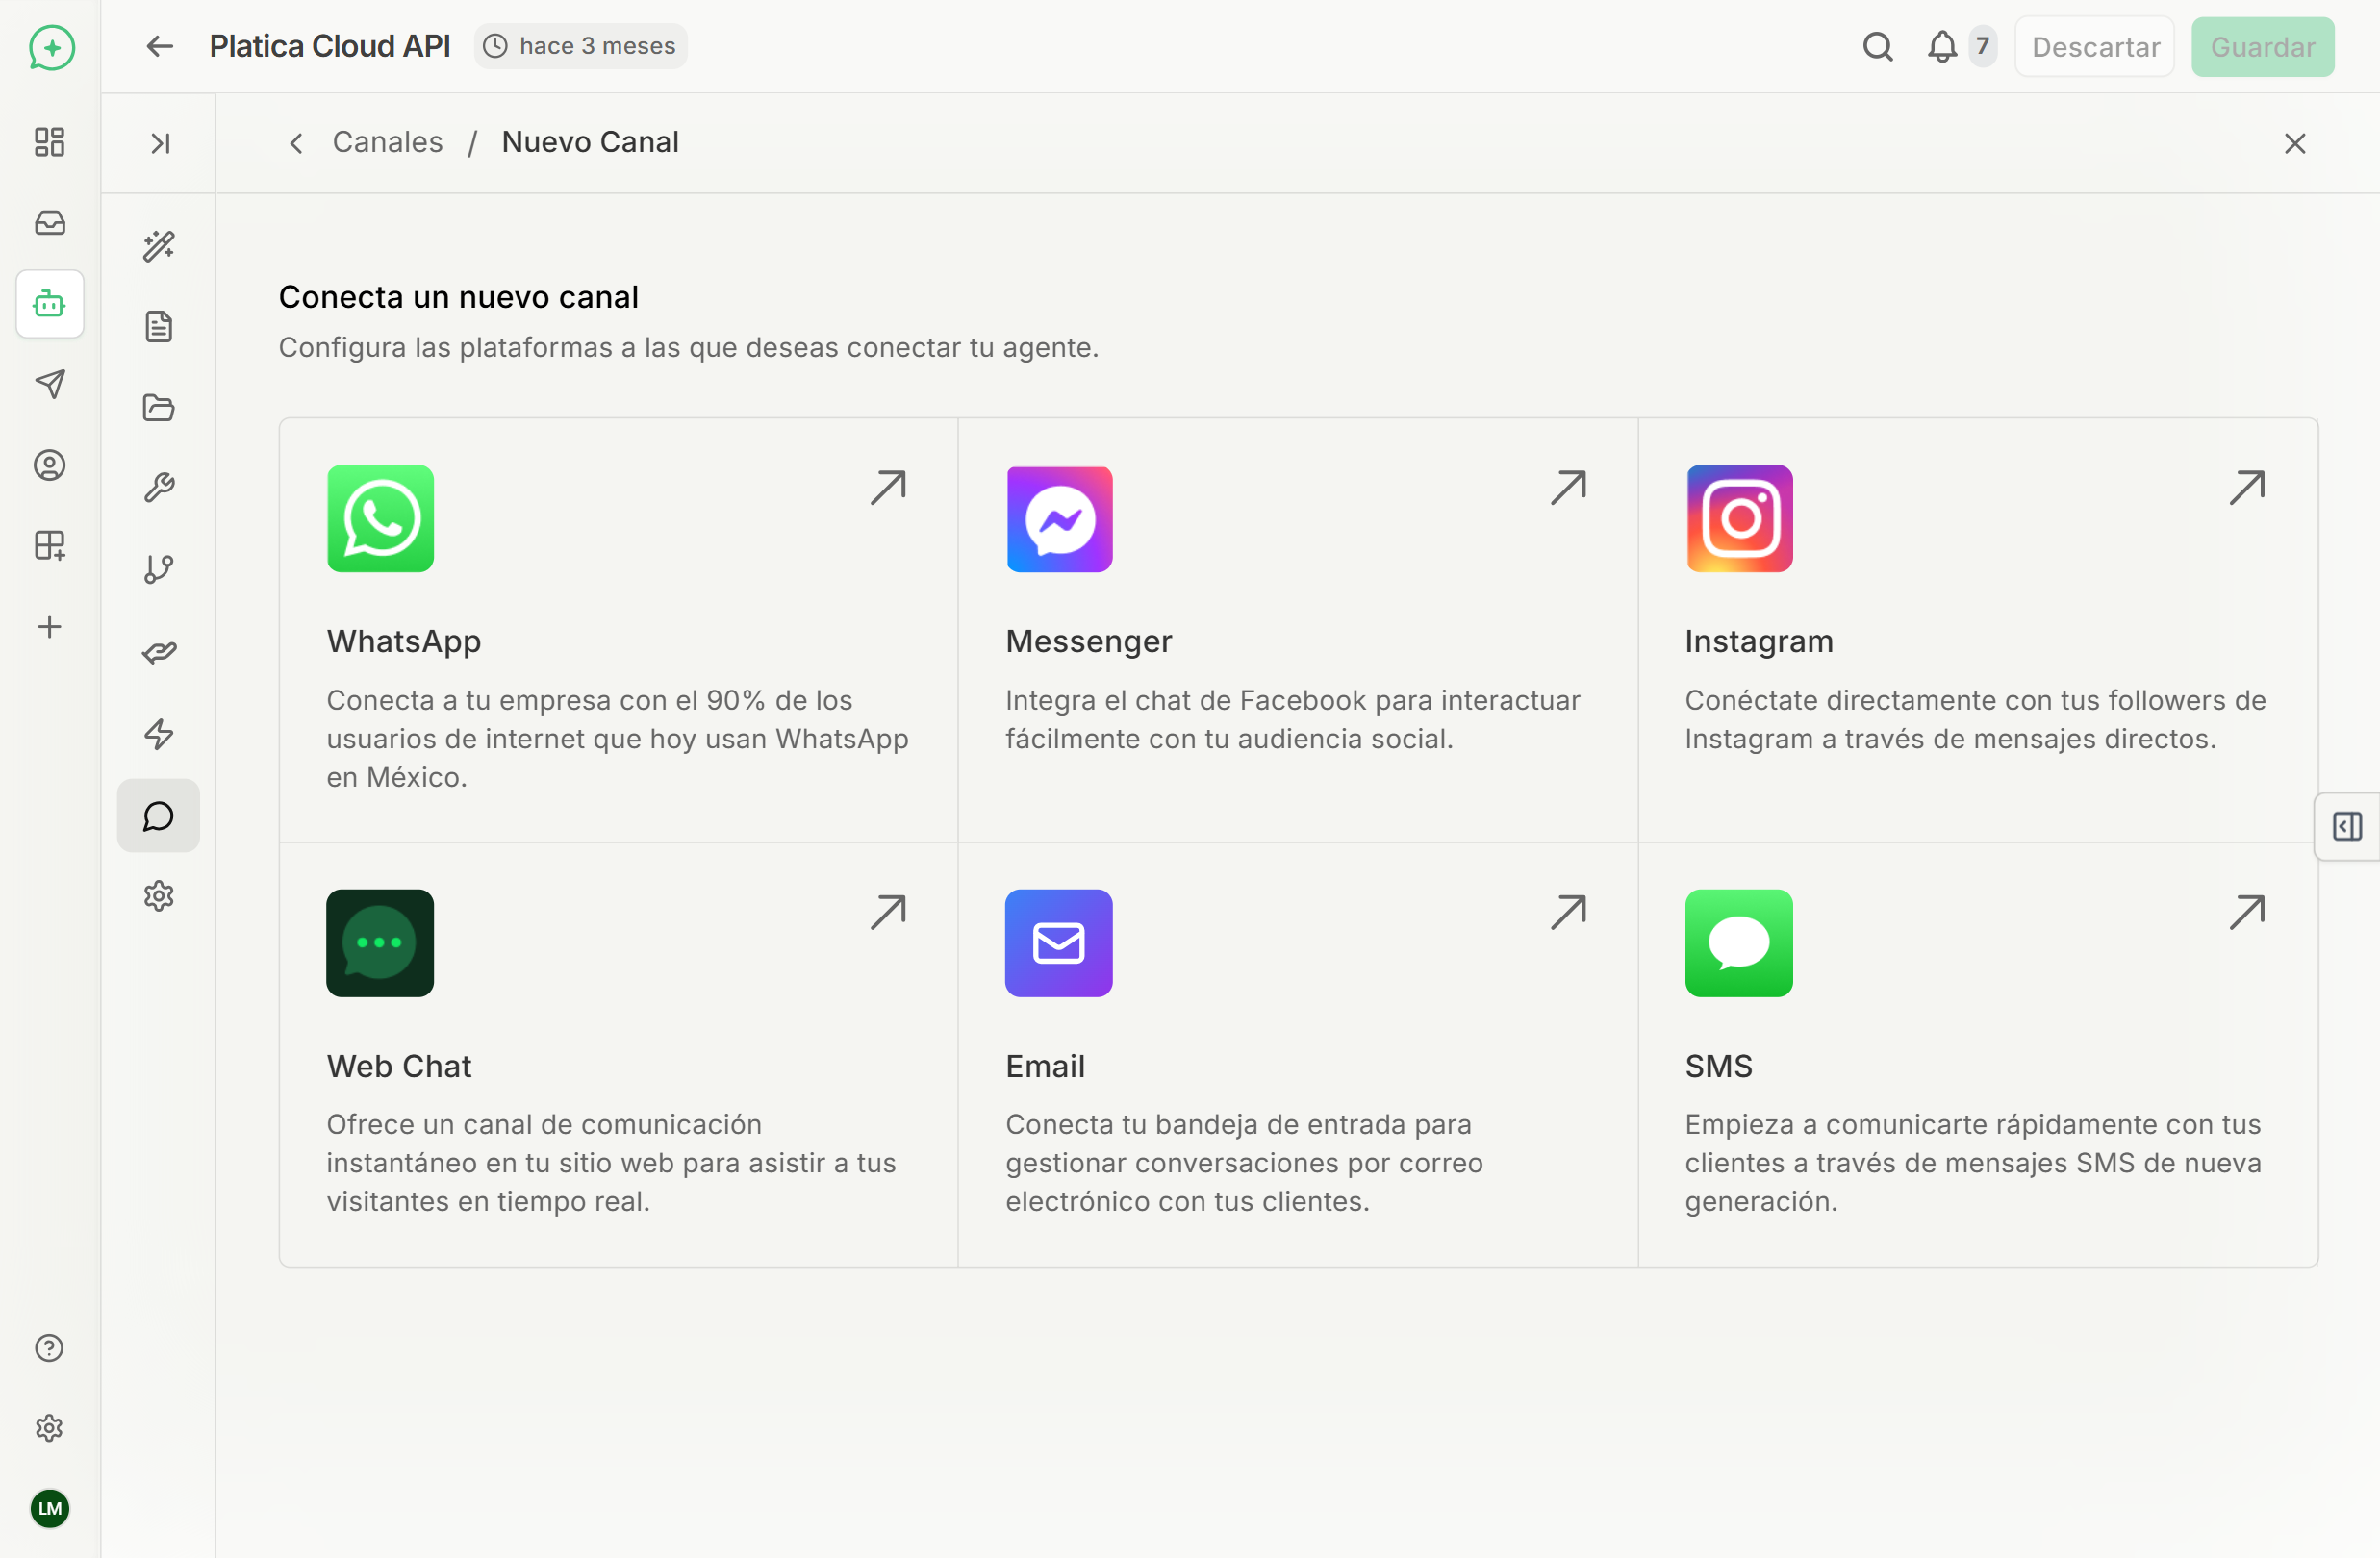
Task: Select the chat bubble channels tab
Action: coord(159,816)
